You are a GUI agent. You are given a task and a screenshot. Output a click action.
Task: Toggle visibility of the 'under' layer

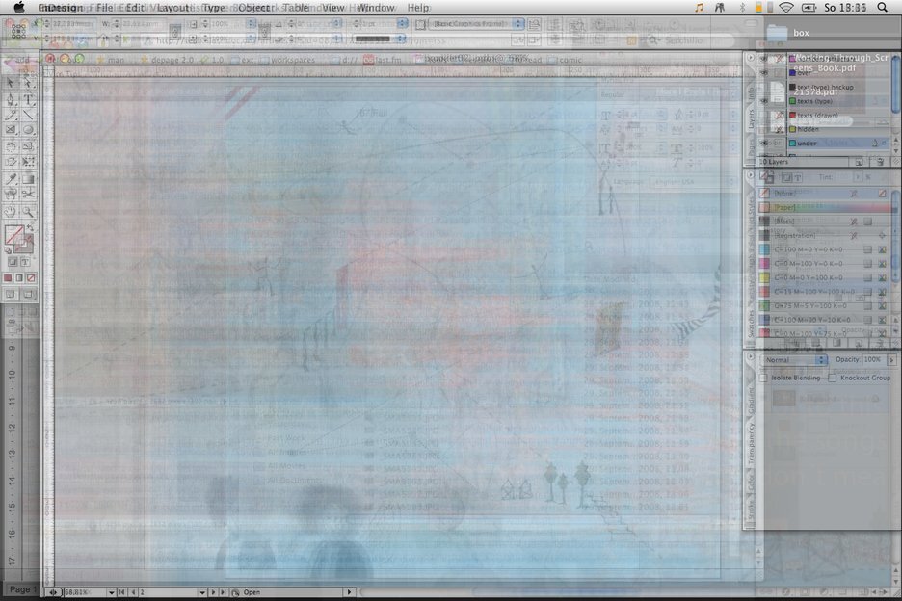(x=764, y=144)
